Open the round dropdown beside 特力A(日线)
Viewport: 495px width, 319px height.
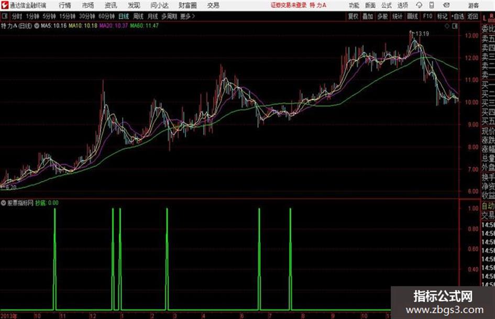37,26
